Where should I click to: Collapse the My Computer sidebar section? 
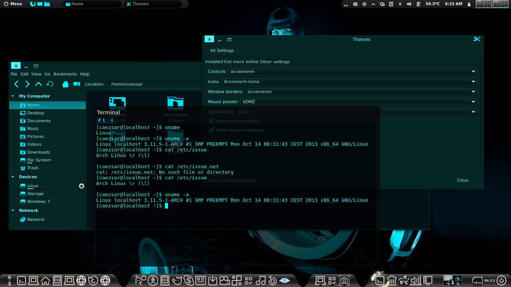[x=13, y=96]
